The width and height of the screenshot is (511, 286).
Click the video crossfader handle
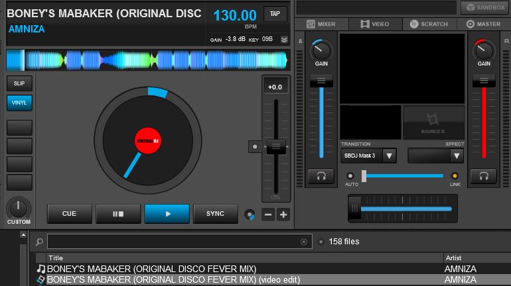click(364, 176)
